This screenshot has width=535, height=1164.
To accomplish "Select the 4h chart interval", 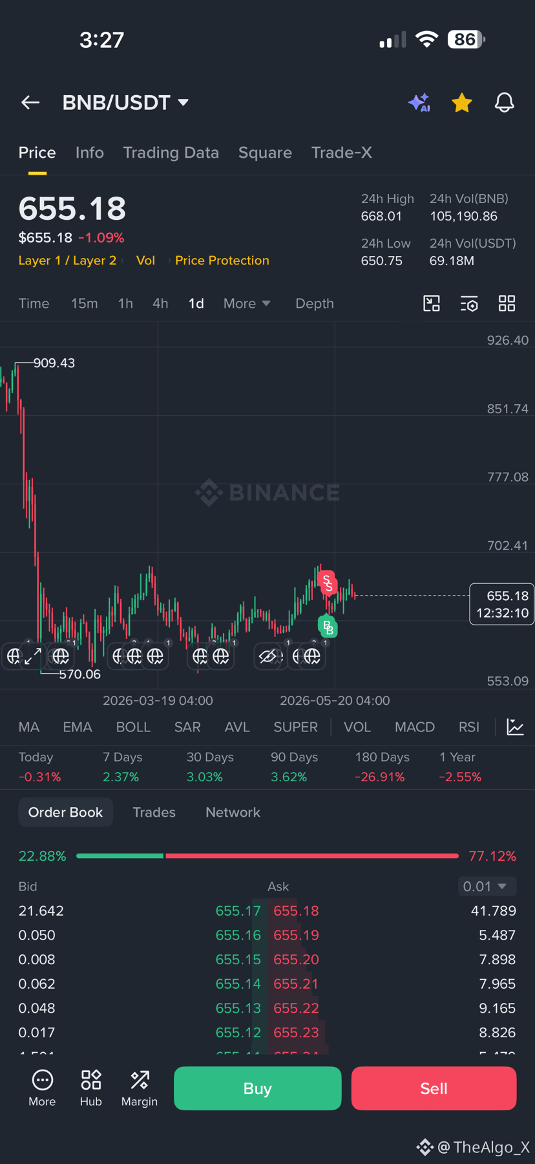I will 160,303.
